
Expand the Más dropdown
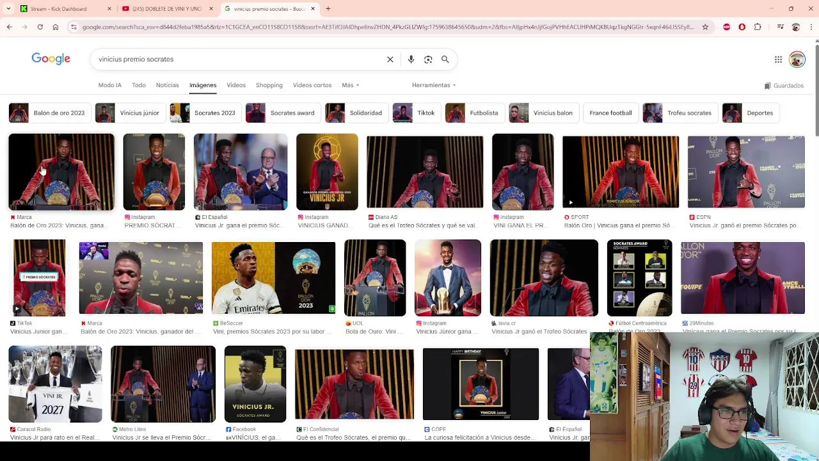click(x=351, y=85)
